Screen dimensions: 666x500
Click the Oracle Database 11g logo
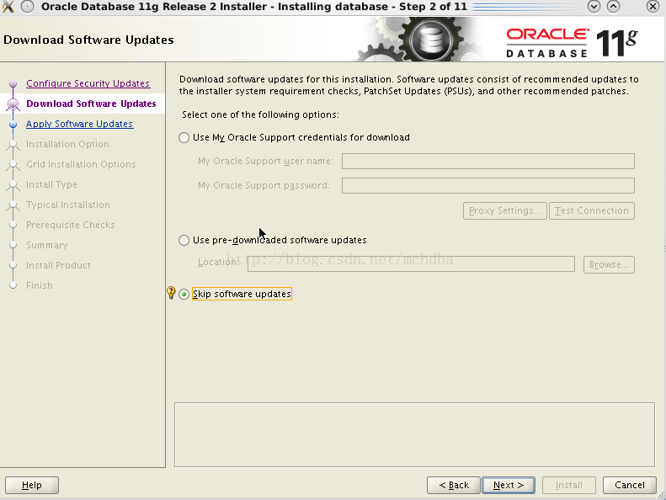tap(572, 42)
